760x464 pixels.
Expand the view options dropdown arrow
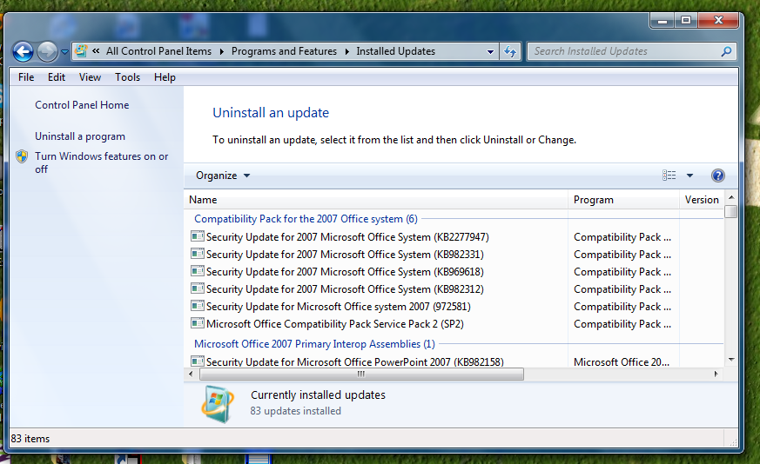(689, 176)
